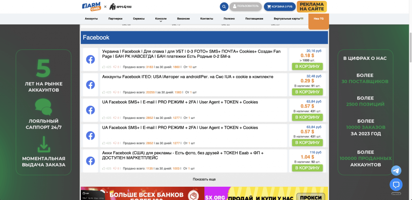Open the floating Telegram icon
This screenshot has height=200, width=412.
click(x=396, y=171)
